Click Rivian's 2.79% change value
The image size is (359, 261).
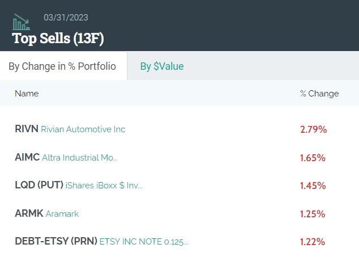tap(313, 129)
